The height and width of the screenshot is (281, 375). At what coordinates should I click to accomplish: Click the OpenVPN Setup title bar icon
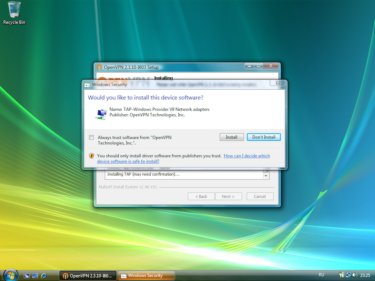point(99,68)
